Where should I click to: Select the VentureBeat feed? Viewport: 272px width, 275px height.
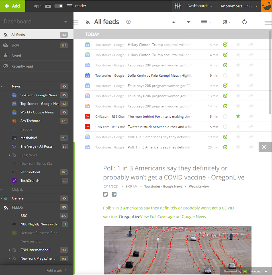pyautogui.click(x=30, y=172)
